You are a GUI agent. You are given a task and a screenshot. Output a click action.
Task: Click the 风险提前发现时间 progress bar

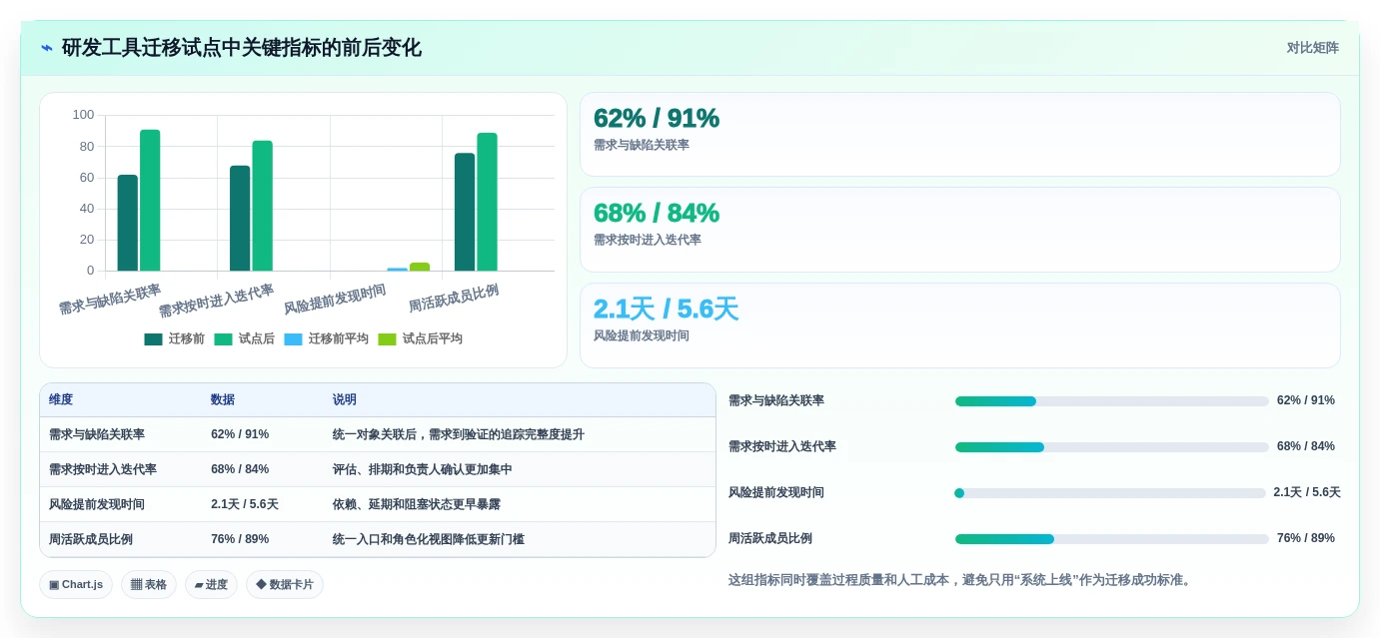point(1110,493)
